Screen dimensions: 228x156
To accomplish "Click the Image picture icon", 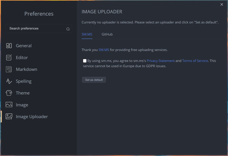I will (9, 105).
